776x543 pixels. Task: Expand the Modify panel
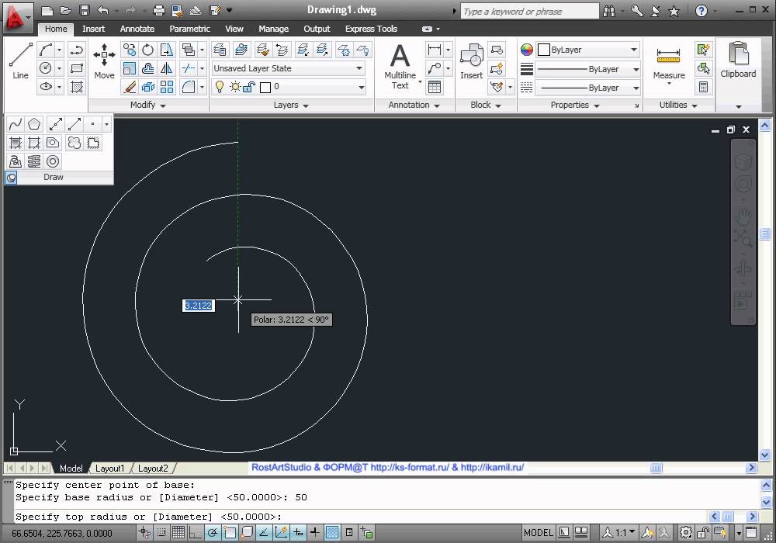147,105
